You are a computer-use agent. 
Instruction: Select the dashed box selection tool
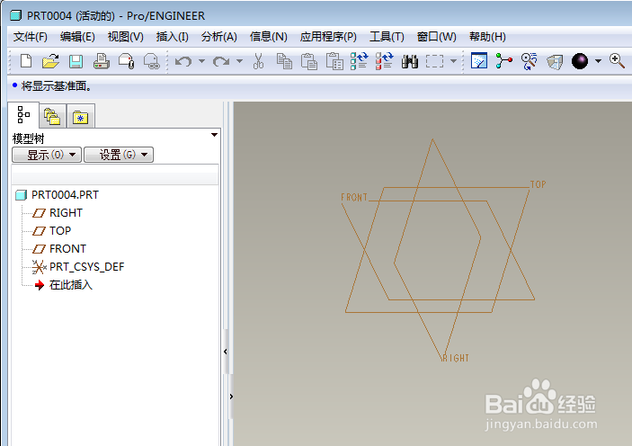(434, 61)
